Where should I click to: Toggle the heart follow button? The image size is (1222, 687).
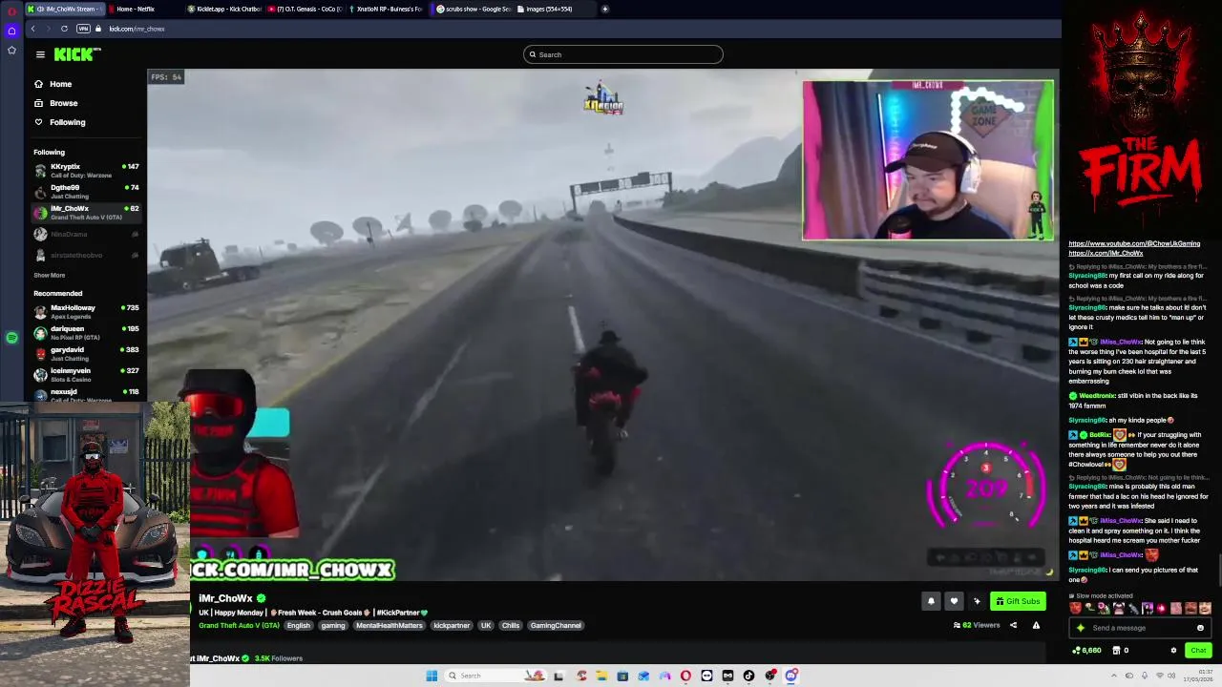[x=954, y=601]
